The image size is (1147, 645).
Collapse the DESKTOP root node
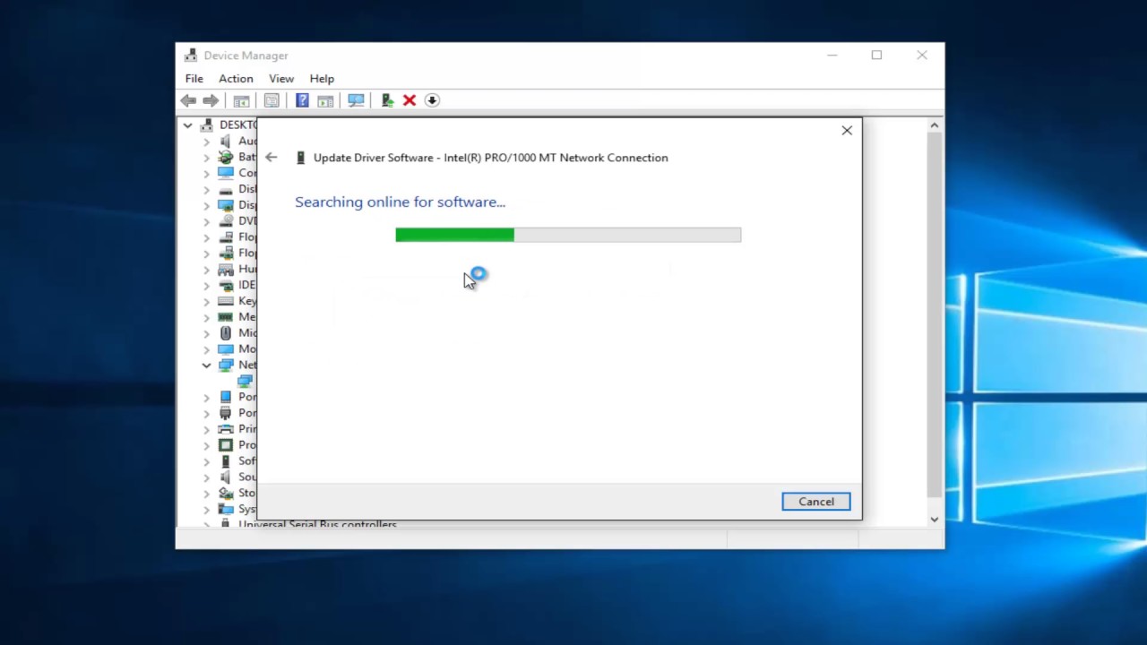tap(188, 125)
